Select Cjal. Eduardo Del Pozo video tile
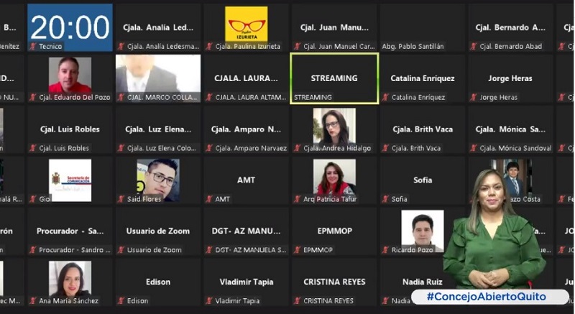Image resolution: width=575 pixels, height=314 pixels. coord(70,78)
